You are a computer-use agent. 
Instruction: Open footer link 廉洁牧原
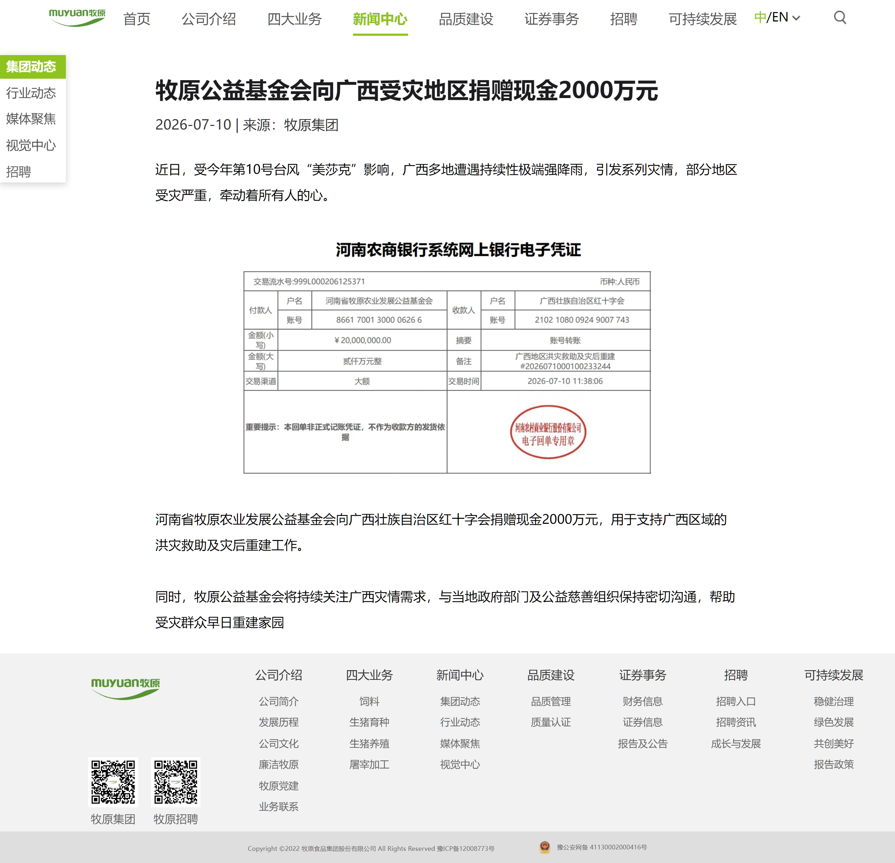coord(279,764)
